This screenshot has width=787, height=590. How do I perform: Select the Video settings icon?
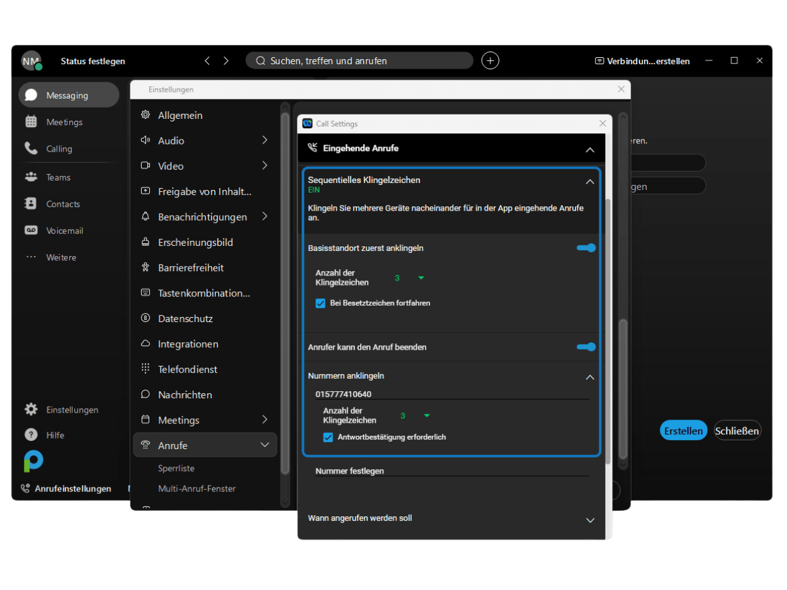(145, 165)
